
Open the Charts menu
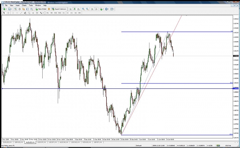pyautogui.click(x=24, y=5)
